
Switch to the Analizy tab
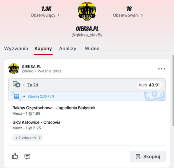tap(68, 48)
